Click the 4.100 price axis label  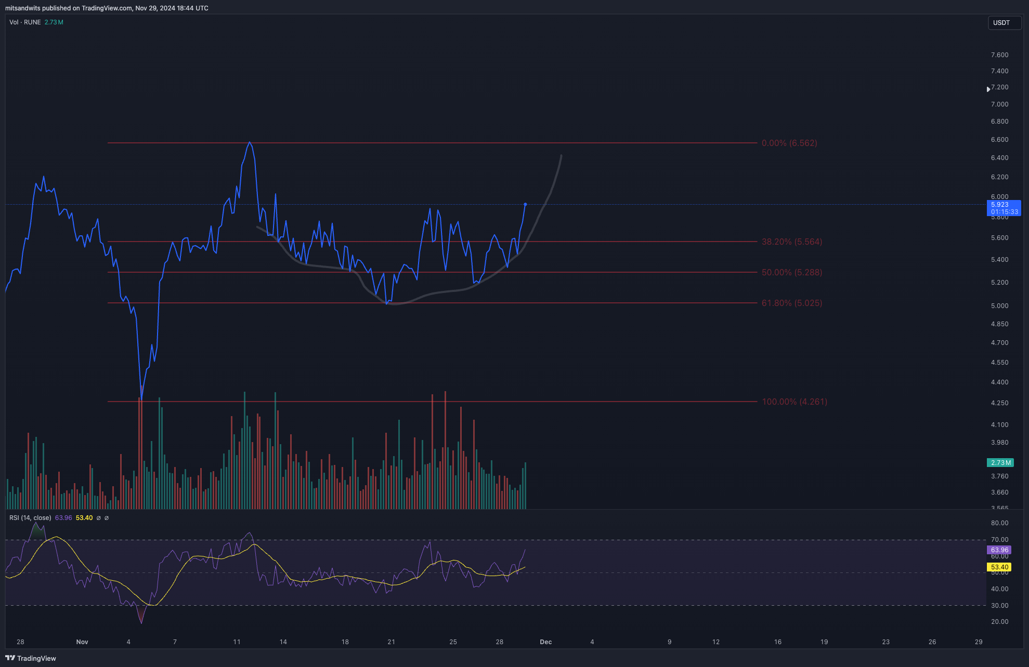pos(1000,425)
